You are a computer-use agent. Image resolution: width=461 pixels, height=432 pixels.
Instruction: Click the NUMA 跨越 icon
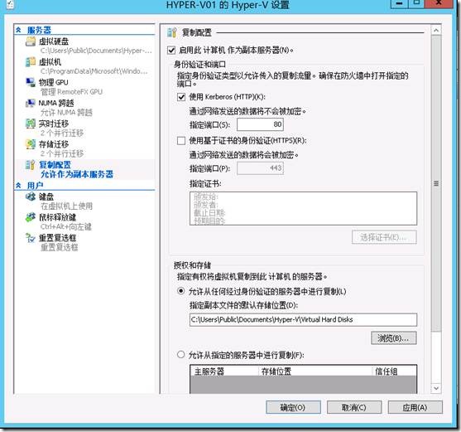(31, 103)
